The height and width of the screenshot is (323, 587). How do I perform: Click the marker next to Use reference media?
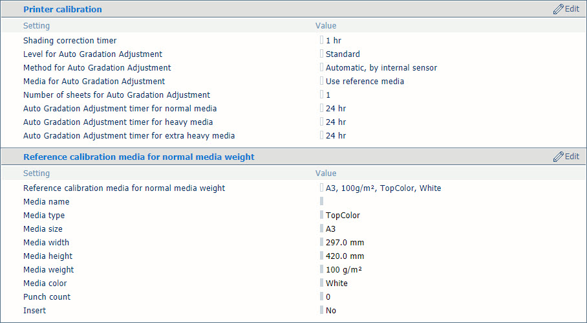click(x=321, y=81)
